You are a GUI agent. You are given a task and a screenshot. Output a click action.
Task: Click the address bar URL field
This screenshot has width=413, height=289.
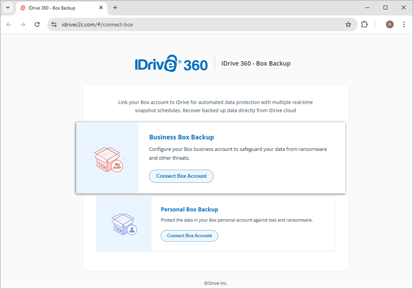pyautogui.click(x=202, y=24)
